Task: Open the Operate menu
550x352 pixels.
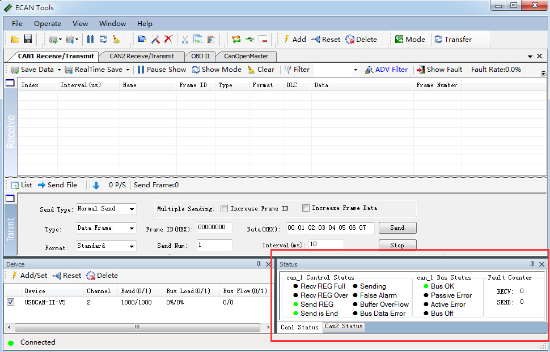Action: click(48, 24)
